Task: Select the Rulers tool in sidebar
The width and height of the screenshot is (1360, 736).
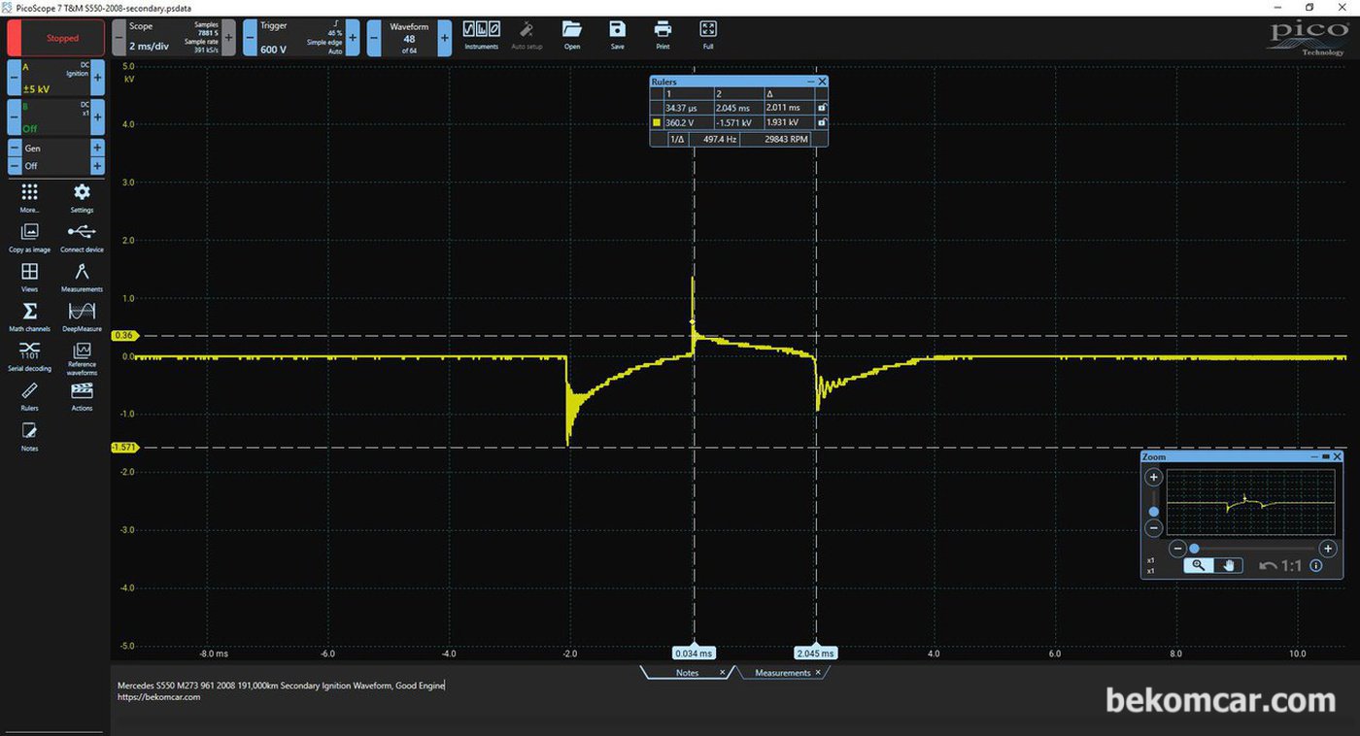Action: (x=30, y=396)
